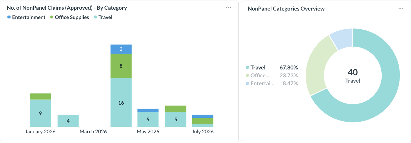Click the February Travel bar labeled 4

click(x=68, y=121)
